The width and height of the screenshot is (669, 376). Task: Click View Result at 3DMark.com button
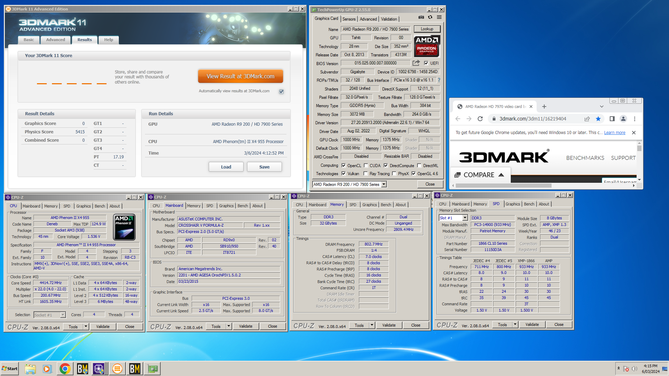click(240, 76)
